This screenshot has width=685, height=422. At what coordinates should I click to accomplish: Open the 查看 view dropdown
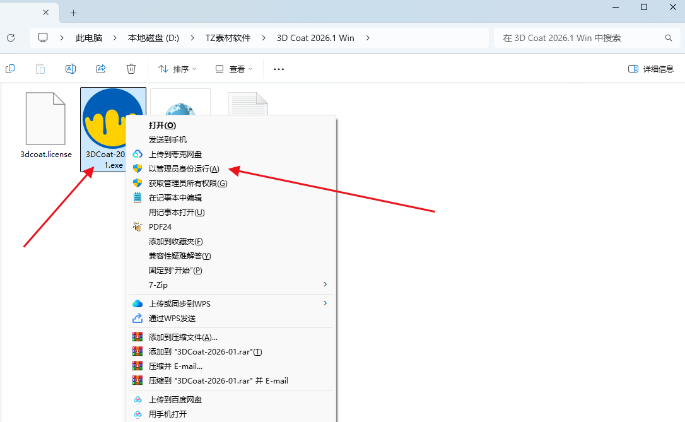coord(234,69)
